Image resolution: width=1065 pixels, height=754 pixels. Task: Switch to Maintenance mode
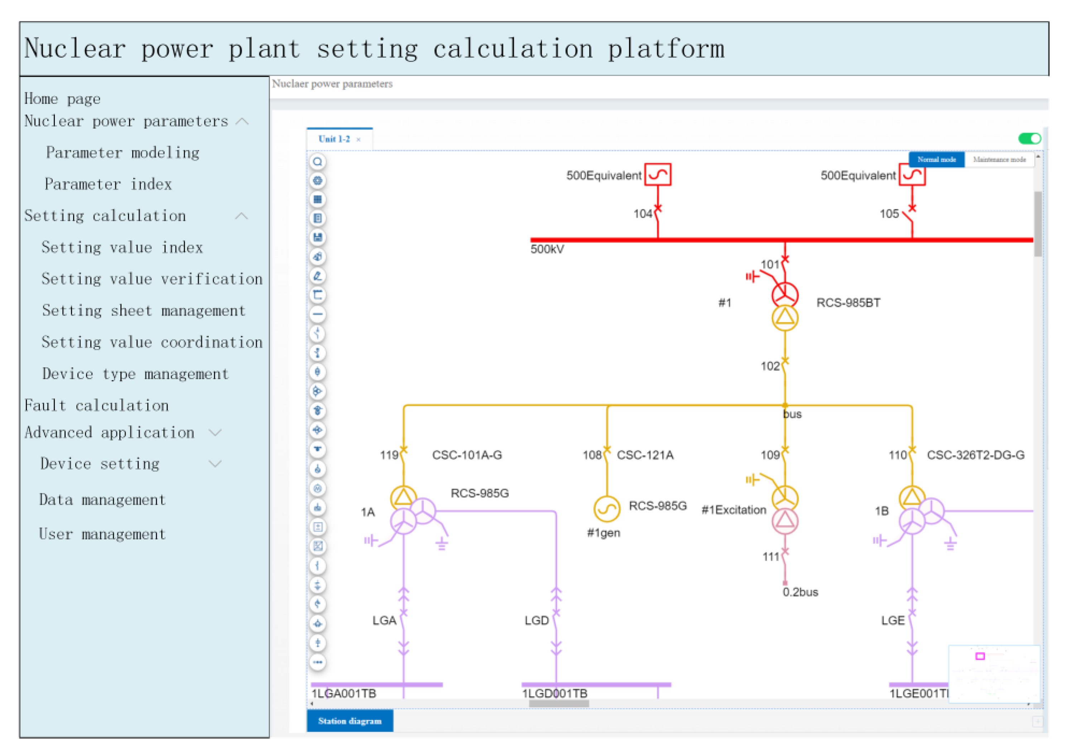(999, 159)
